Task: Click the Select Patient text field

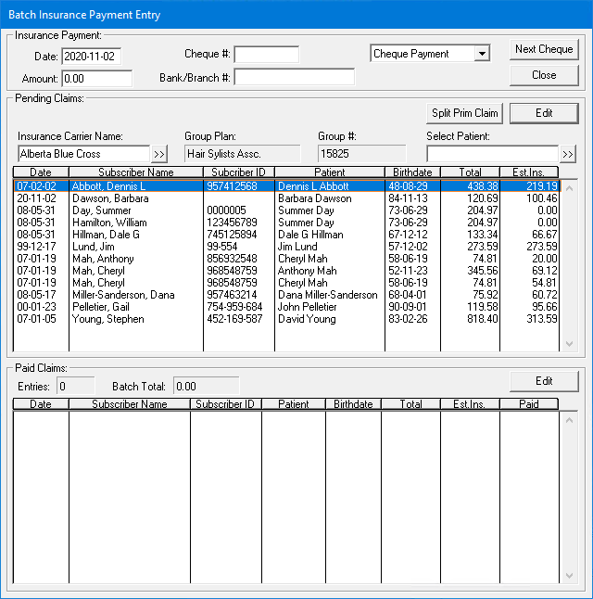Action: pos(491,154)
